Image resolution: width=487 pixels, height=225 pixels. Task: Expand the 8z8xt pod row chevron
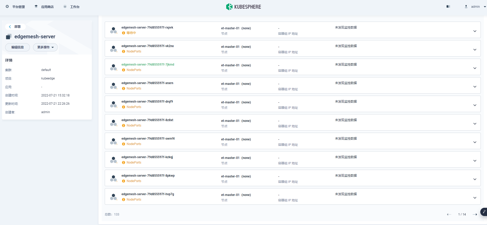coord(475,124)
